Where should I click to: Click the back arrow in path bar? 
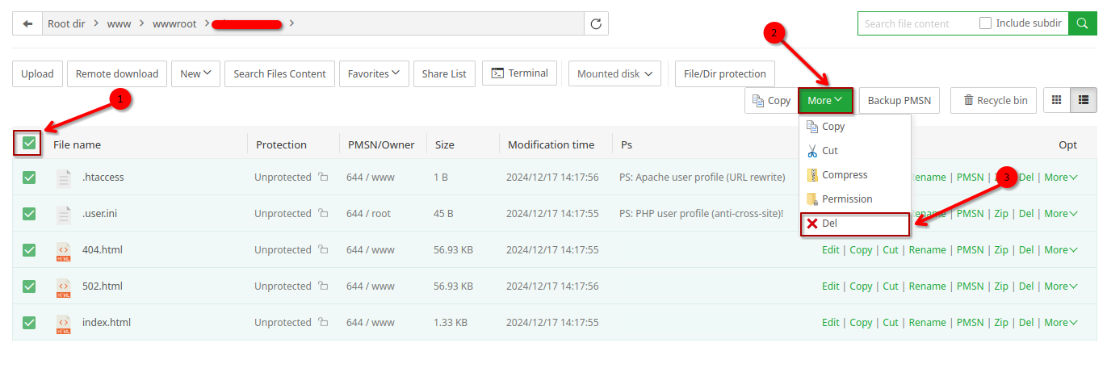click(x=28, y=24)
